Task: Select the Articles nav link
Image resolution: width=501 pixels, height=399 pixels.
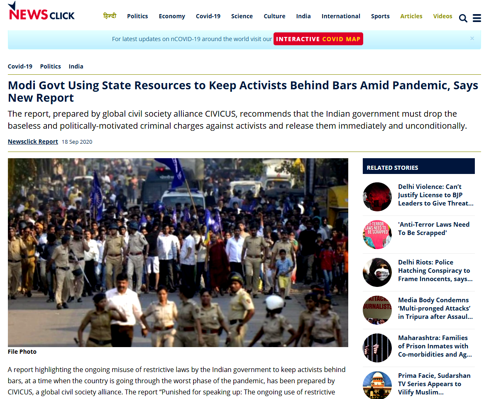Action: pos(411,16)
